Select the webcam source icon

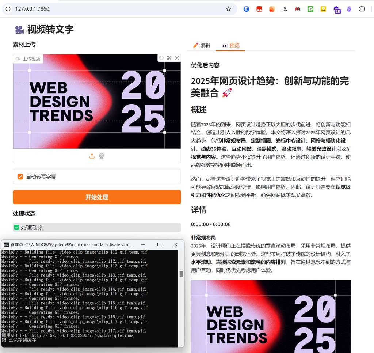(102, 156)
